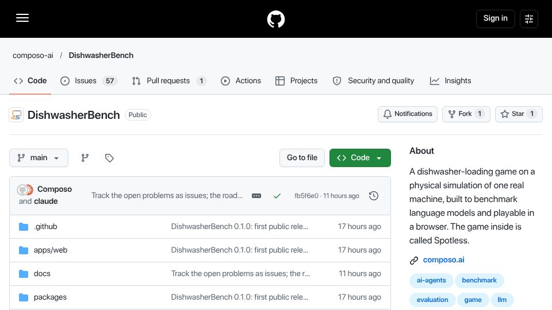Switch to the Projects tab

click(297, 81)
